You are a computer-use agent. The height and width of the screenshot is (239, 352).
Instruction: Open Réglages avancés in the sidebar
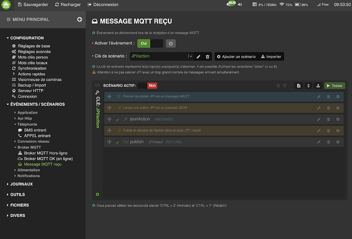pyautogui.click(x=34, y=52)
